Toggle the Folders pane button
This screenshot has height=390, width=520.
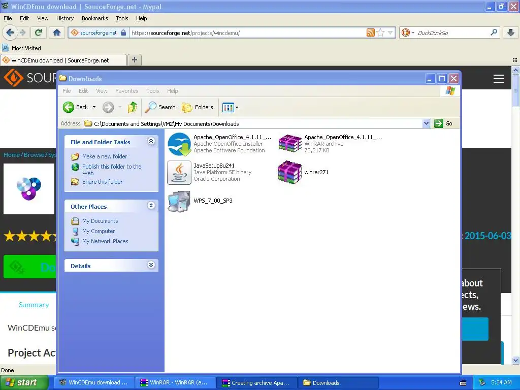click(198, 107)
